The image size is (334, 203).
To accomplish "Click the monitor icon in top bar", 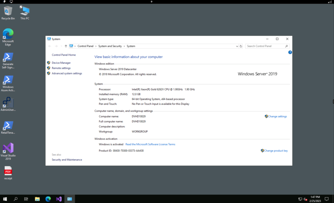I will click(x=11, y=2).
